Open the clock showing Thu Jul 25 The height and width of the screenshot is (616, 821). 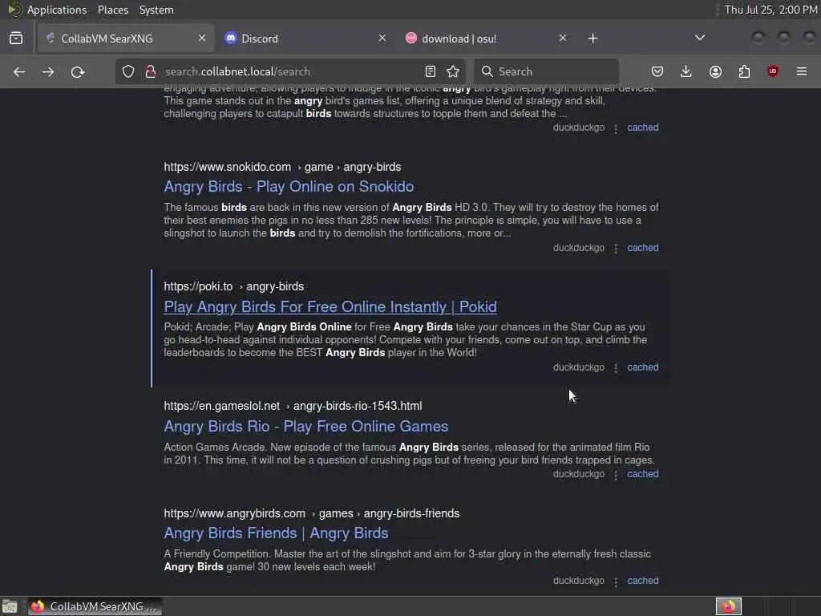pos(770,10)
